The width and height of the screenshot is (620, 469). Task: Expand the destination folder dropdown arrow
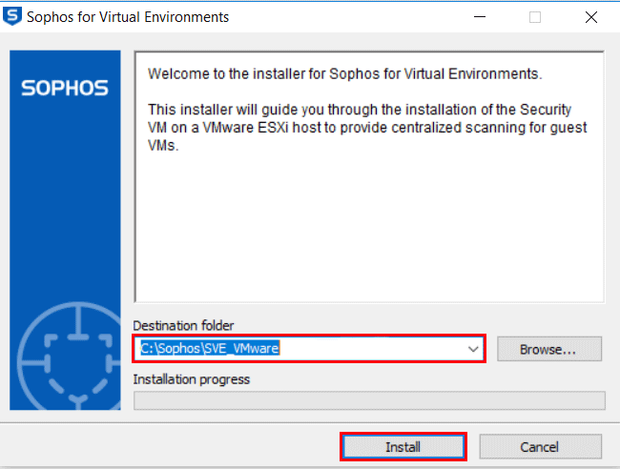point(473,349)
